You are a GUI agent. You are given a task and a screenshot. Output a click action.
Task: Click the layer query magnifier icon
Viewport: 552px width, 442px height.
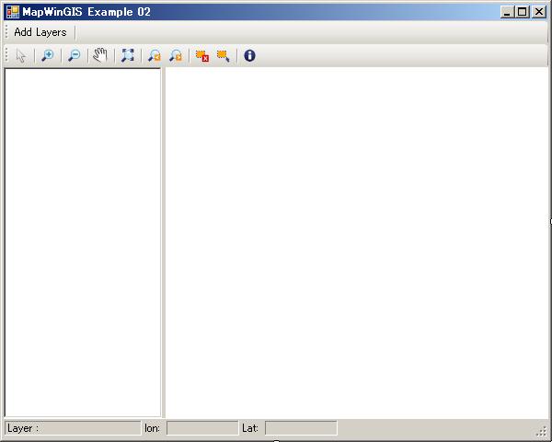[x=223, y=55]
